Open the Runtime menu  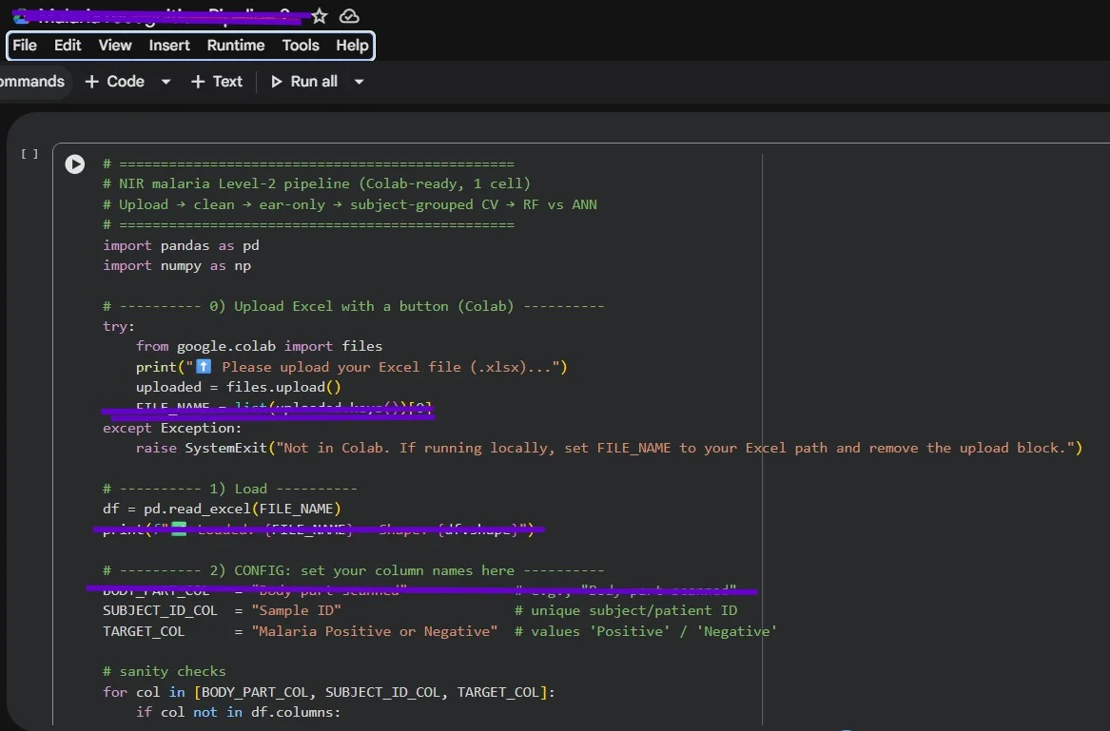coord(236,46)
